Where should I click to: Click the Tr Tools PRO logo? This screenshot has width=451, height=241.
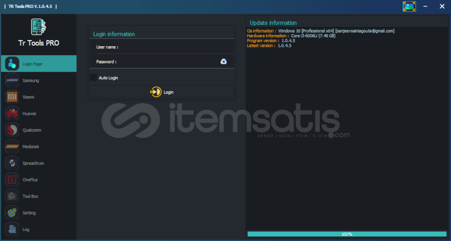pyautogui.click(x=38, y=26)
